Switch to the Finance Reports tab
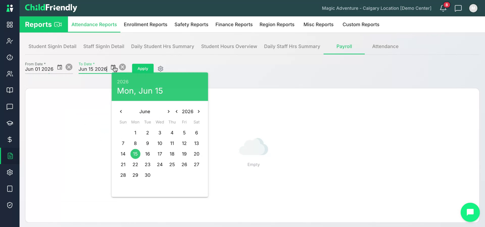The height and width of the screenshot is (227, 485). coord(234,24)
